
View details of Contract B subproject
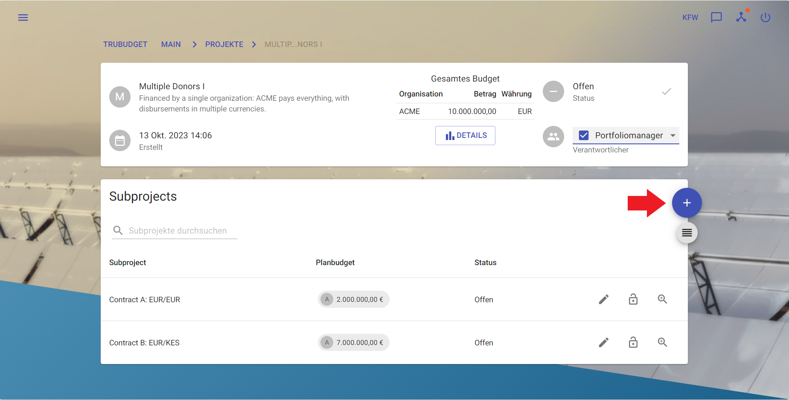(662, 342)
